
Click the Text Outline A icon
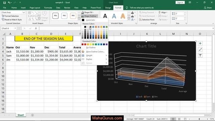tap(132, 16)
